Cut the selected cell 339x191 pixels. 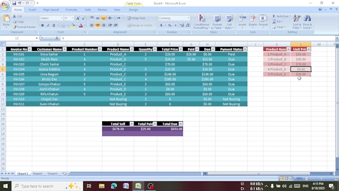tap(17, 16)
